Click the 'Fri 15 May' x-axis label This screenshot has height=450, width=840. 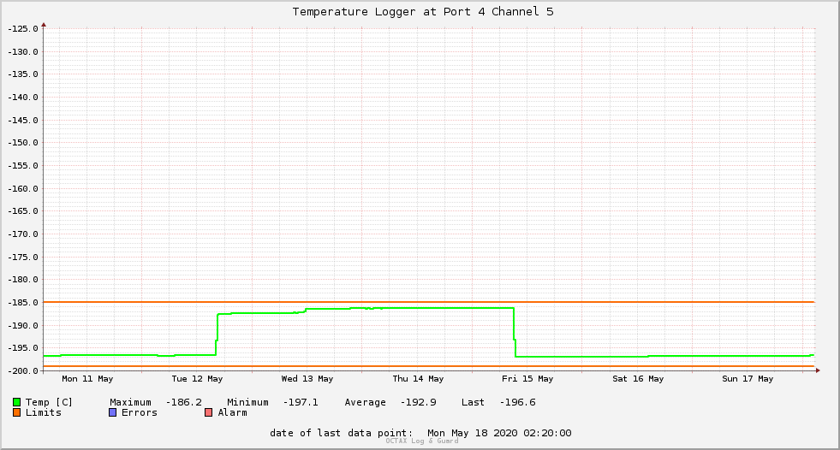point(527,379)
